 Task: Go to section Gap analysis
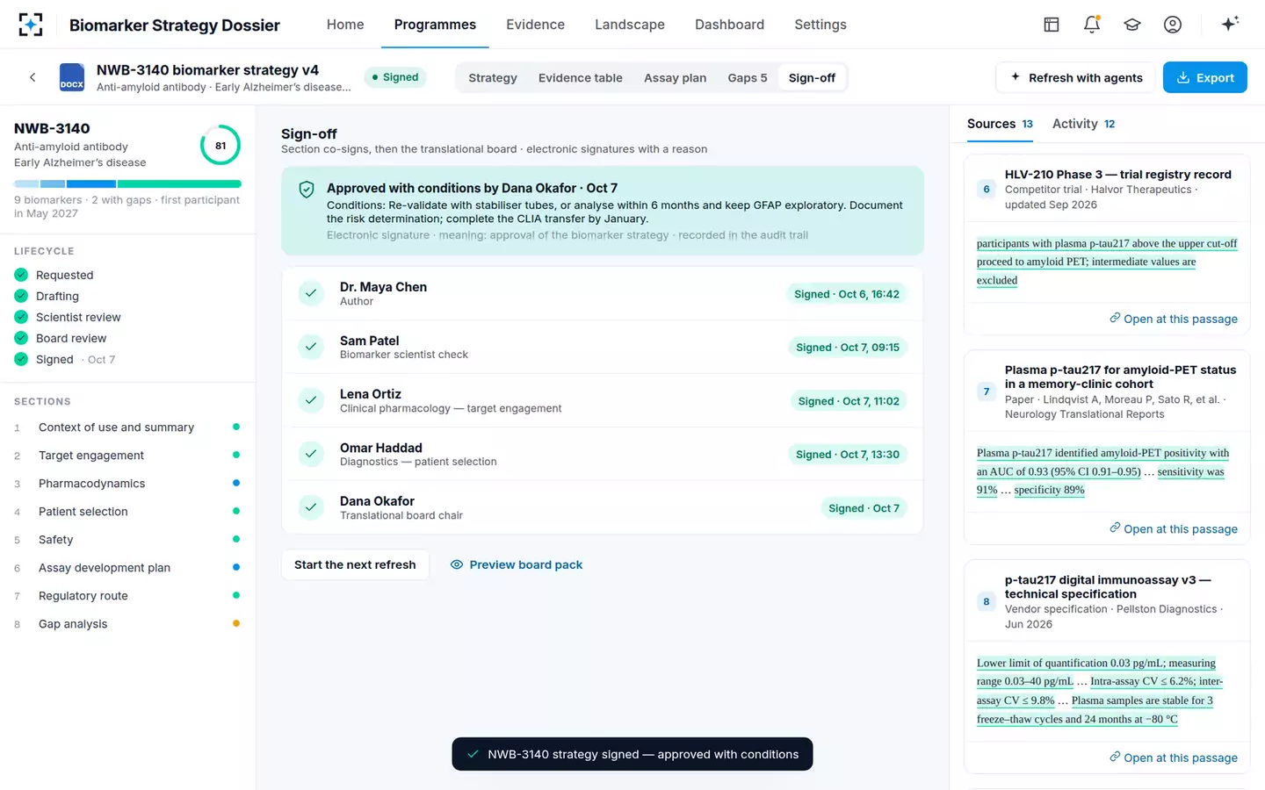tap(127, 624)
